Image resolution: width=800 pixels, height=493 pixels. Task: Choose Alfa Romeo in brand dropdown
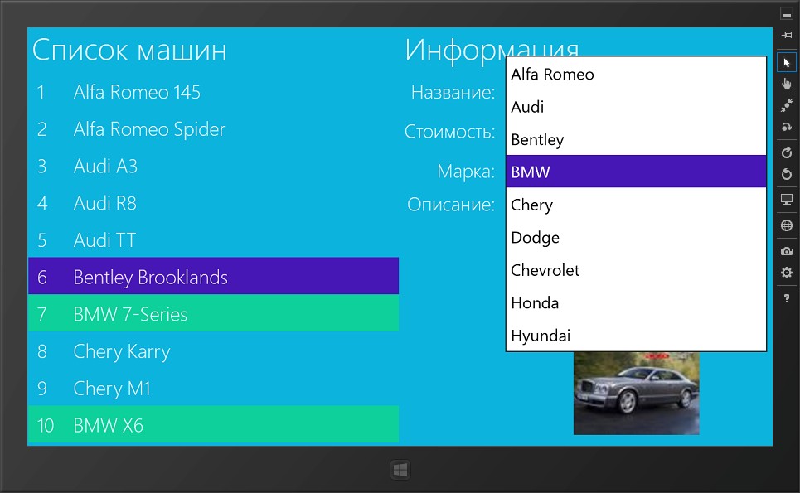pyautogui.click(x=636, y=74)
